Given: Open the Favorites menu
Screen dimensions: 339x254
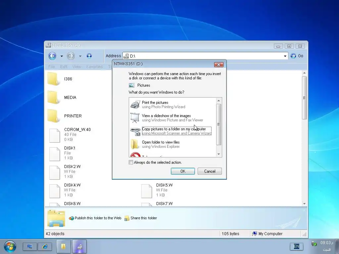Looking at the screenshot, I should [x=94, y=67].
